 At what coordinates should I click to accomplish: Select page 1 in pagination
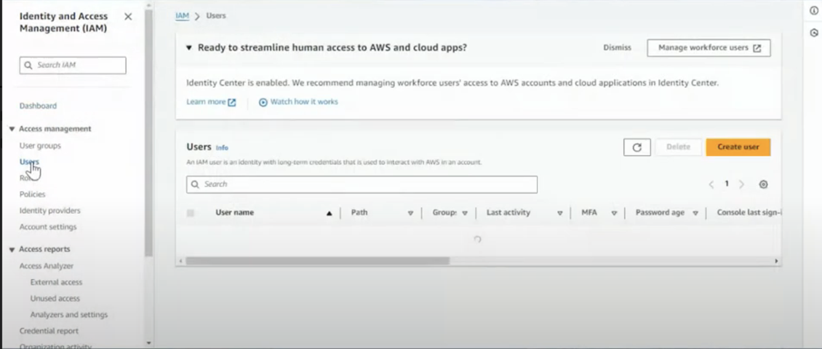coord(727,184)
